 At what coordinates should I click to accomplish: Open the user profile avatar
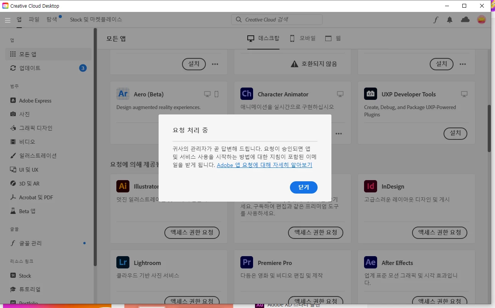click(x=481, y=20)
